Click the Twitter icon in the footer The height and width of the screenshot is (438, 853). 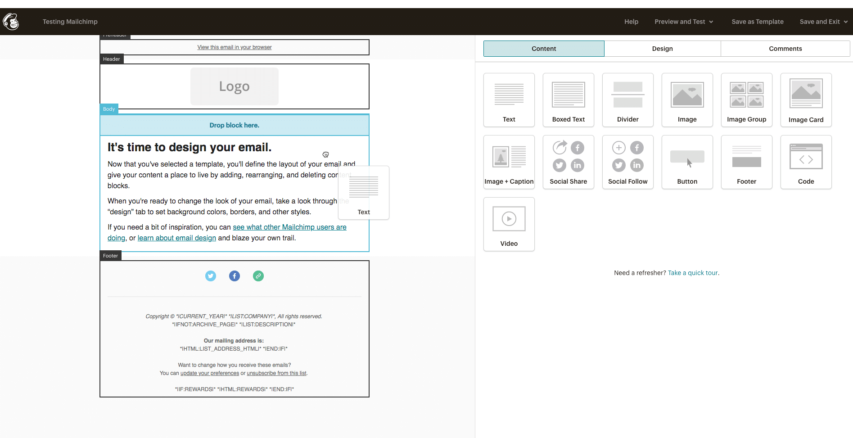[210, 275]
